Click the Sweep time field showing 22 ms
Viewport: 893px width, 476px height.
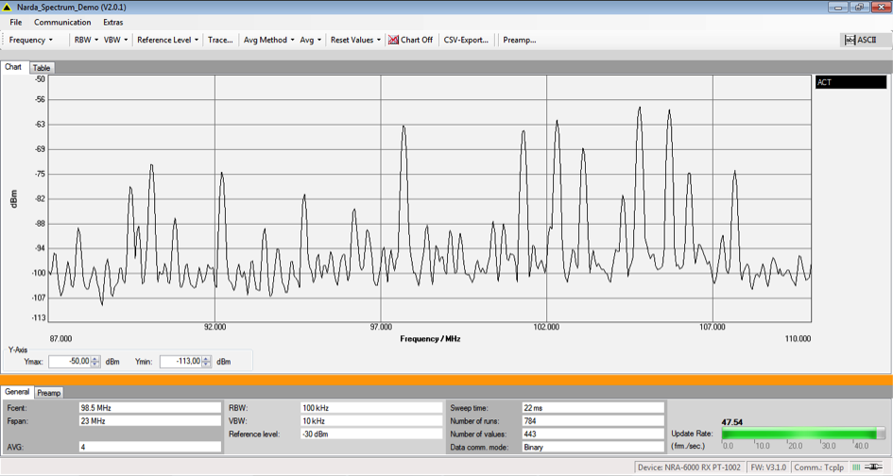point(592,408)
